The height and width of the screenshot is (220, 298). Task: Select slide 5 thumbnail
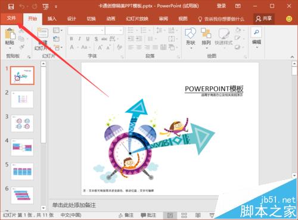click(x=22, y=171)
